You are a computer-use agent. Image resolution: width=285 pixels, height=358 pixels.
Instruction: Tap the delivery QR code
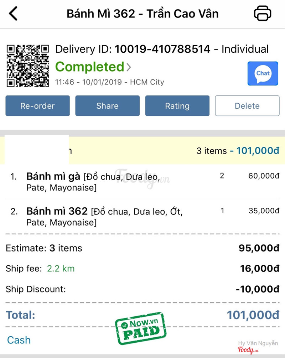click(28, 66)
